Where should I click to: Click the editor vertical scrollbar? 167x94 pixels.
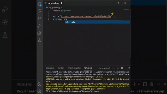(x=130, y=33)
